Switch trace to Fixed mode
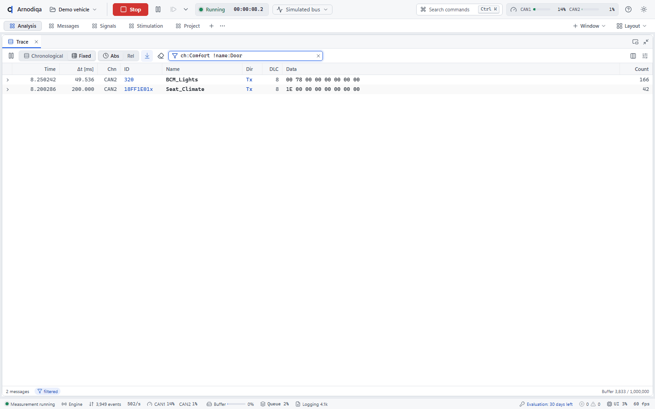Viewport: 655px width, 409px height. coord(81,56)
